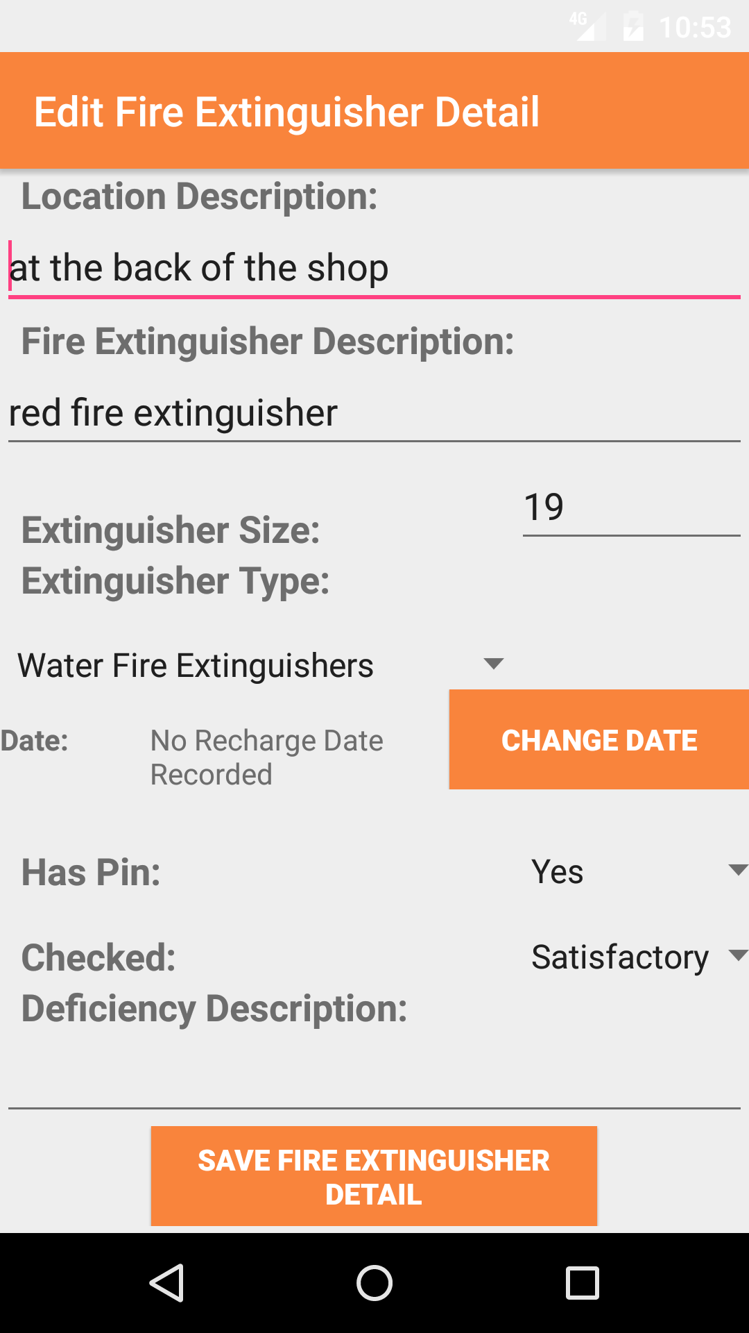Tap the Edit Fire Extinguisher Detail title
Viewport: 749px width, 1333px height.
[x=286, y=112]
